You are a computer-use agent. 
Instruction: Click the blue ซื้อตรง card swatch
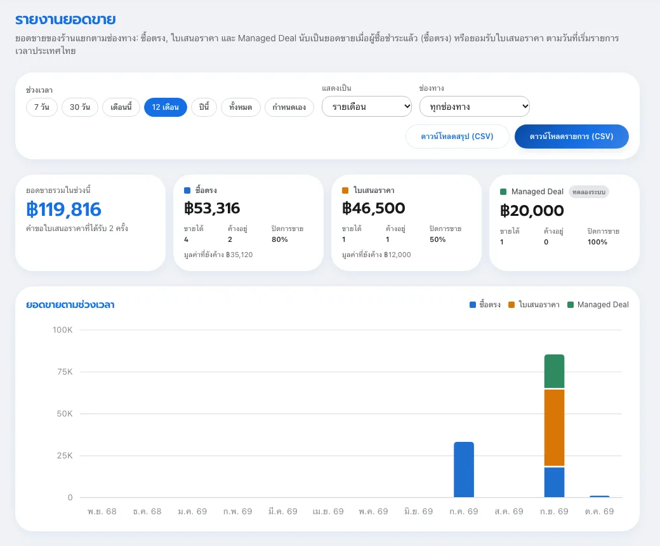pos(187,190)
